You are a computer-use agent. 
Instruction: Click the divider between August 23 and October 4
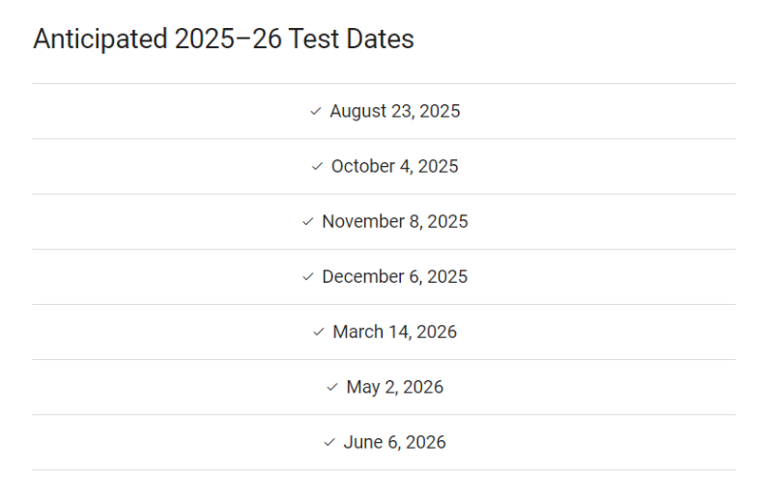click(x=384, y=139)
